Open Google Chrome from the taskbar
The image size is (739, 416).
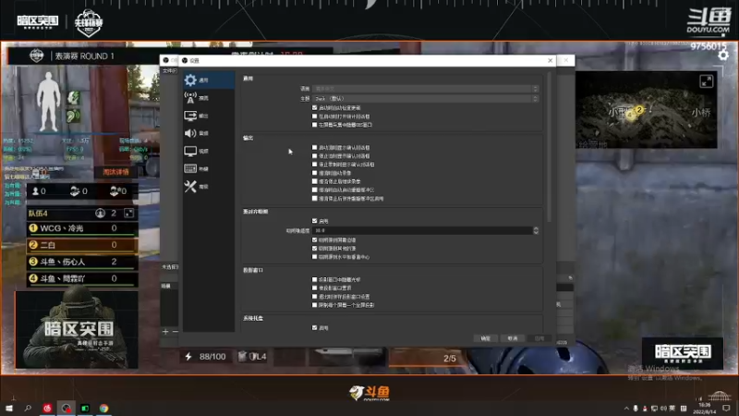point(103,408)
